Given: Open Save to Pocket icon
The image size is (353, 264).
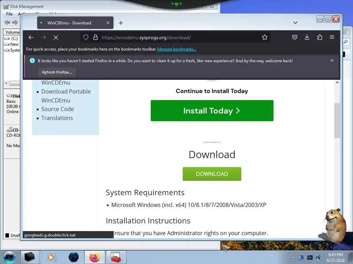Looking at the screenshot, I should click(295, 37).
